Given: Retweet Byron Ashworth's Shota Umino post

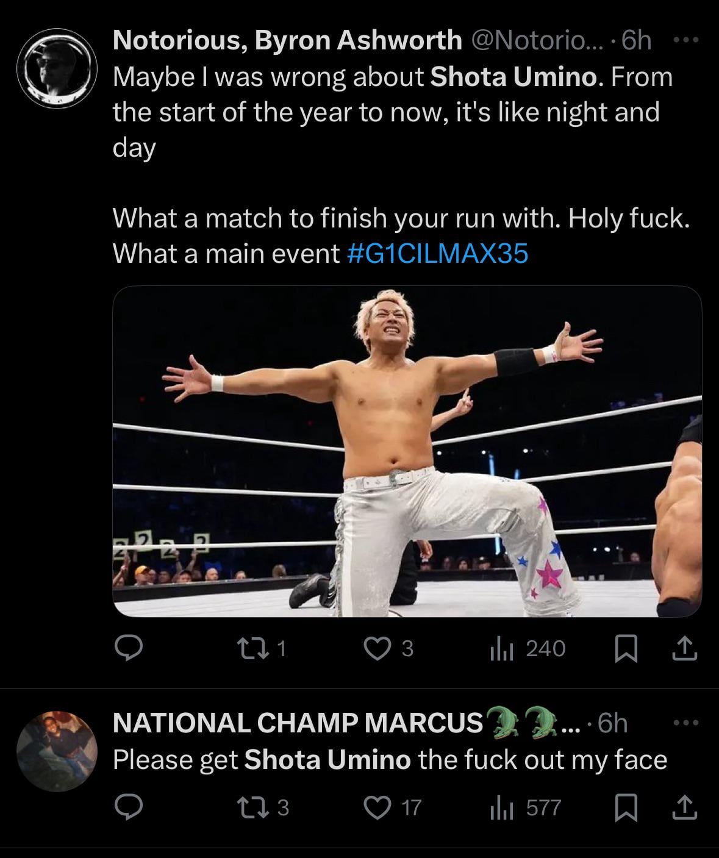Looking at the screenshot, I should coord(262,648).
